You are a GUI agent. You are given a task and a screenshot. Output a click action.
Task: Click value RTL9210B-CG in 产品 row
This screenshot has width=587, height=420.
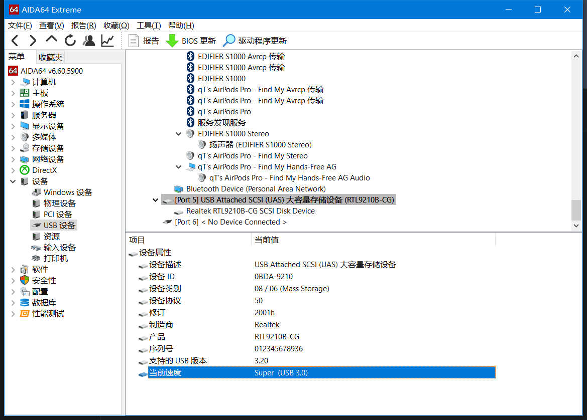point(277,337)
